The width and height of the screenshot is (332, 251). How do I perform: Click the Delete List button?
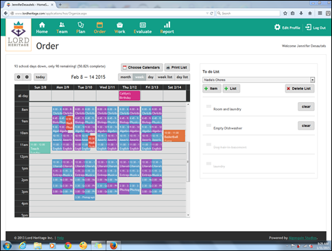click(300, 88)
